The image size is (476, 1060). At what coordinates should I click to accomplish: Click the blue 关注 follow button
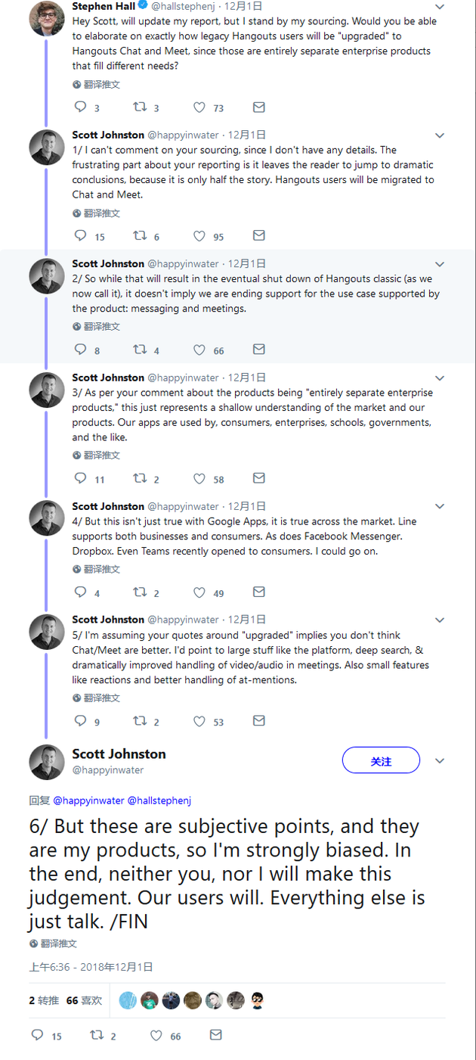(381, 761)
